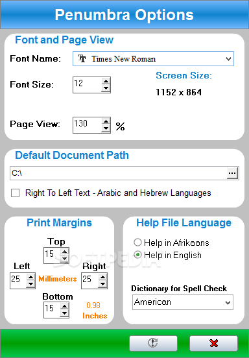249x358 pixels.
Task: Increase the Left margin with the up arrow
Action: 31,278
